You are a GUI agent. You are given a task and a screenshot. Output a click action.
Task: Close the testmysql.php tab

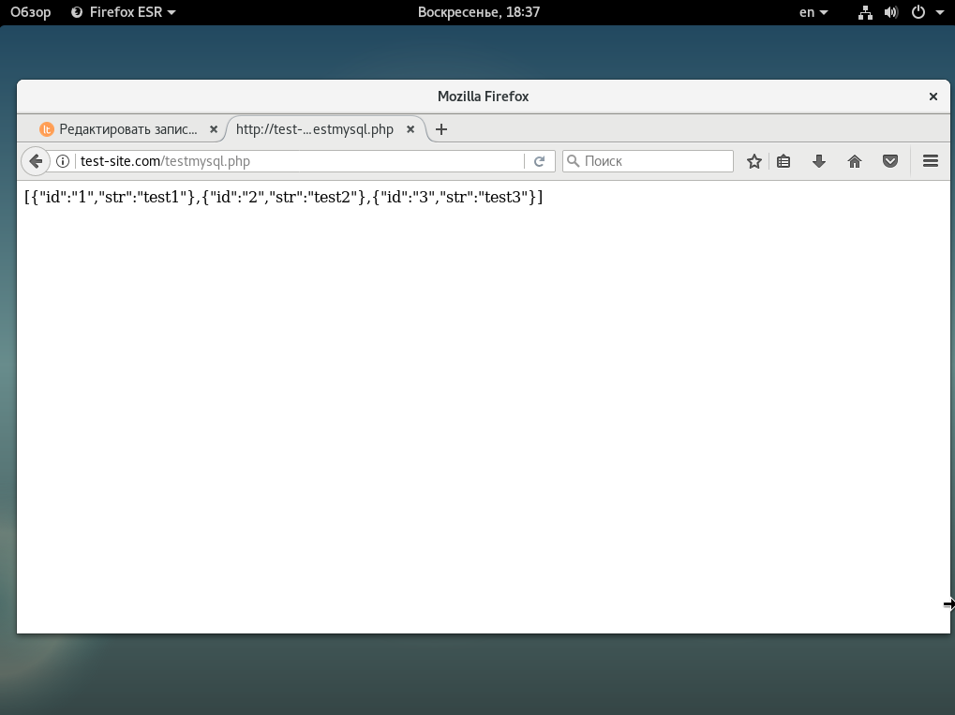click(x=410, y=129)
